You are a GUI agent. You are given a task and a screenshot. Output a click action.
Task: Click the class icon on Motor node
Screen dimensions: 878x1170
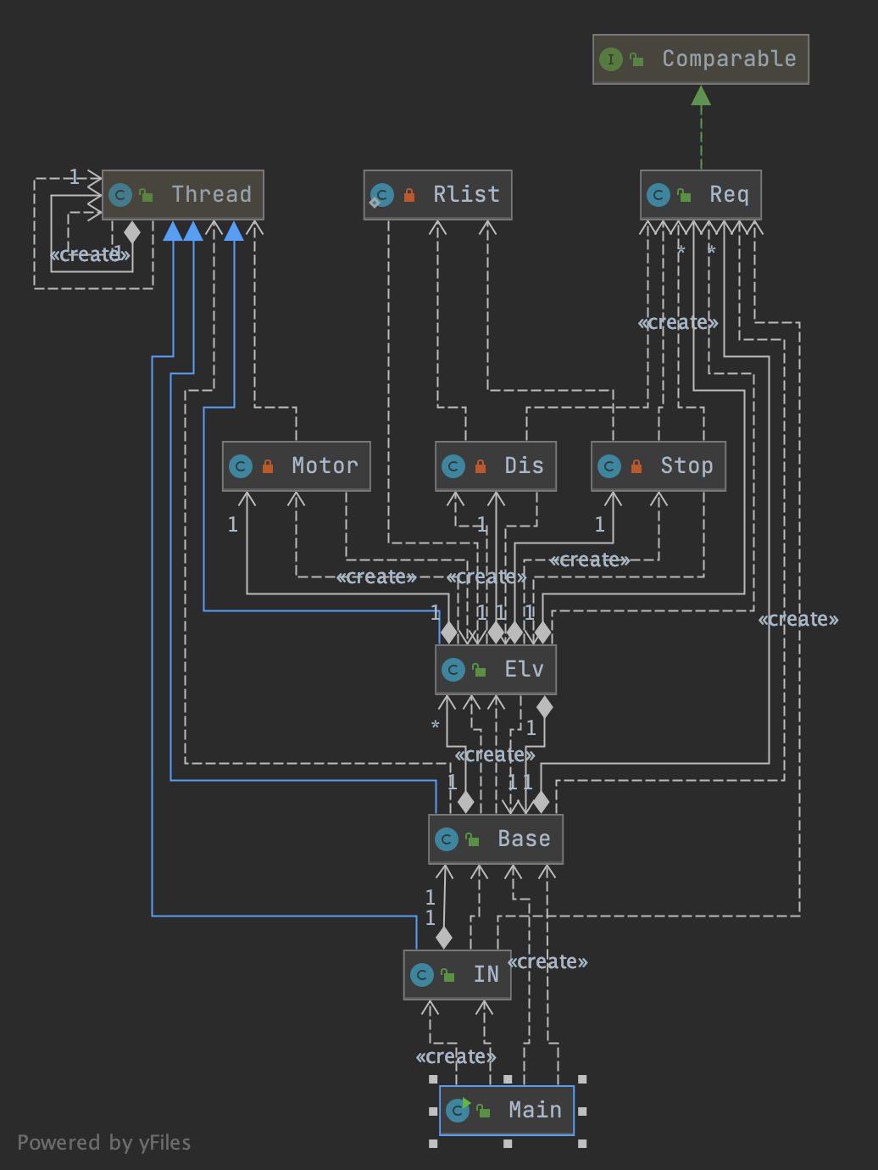(x=241, y=466)
